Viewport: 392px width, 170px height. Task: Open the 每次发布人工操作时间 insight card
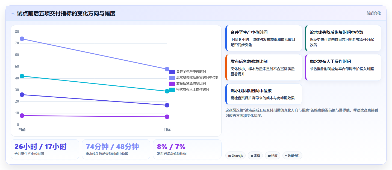point(343,67)
